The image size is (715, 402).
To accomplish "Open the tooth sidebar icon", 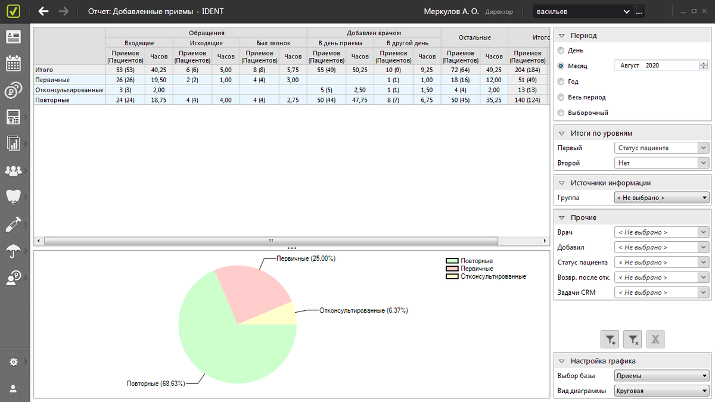I will (13, 197).
